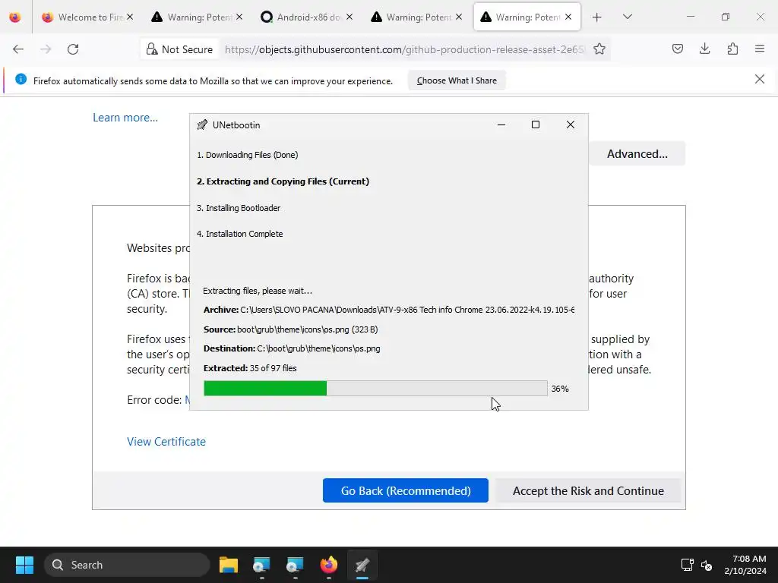Click the UNetbootin title bar icon
The width and height of the screenshot is (778, 583).
pyautogui.click(x=202, y=125)
